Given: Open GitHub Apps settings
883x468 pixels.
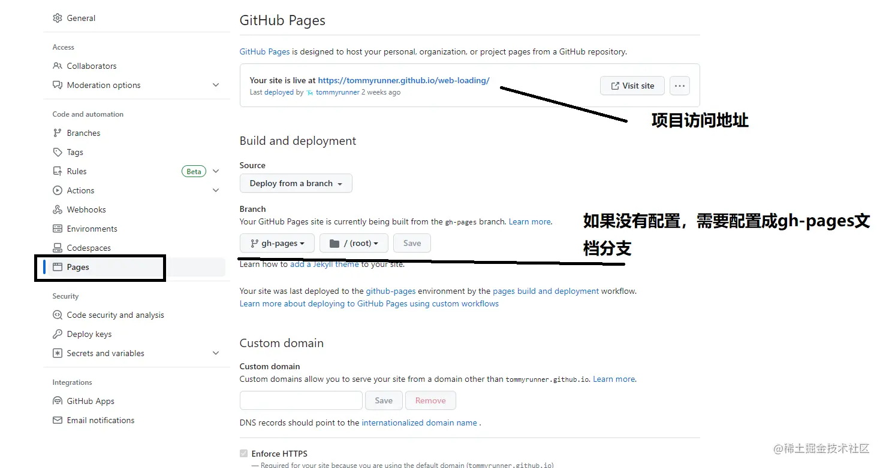Looking at the screenshot, I should point(91,401).
